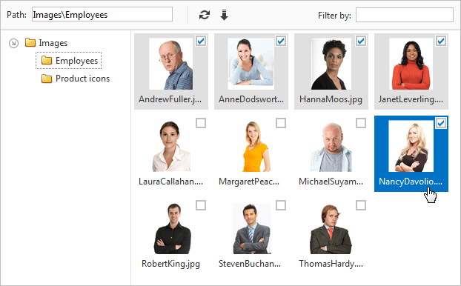Collapse the Images tree node arrow
This screenshot has width=461, height=286.
click(x=13, y=43)
